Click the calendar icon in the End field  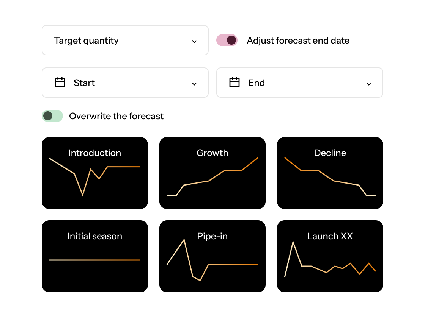click(x=235, y=83)
